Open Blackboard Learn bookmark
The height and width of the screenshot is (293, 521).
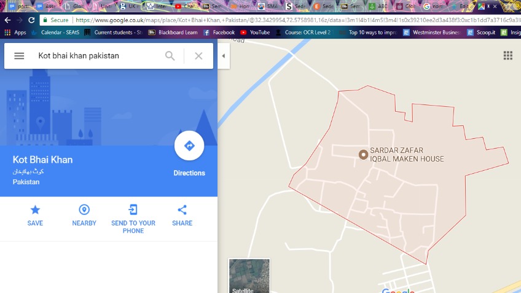pos(173,32)
